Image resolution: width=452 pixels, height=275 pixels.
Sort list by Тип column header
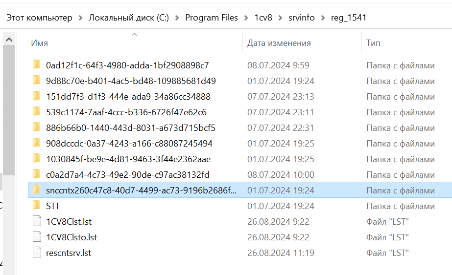(x=373, y=43)
